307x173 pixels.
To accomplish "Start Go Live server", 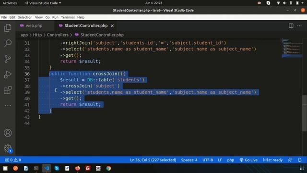I will (248, 160).
